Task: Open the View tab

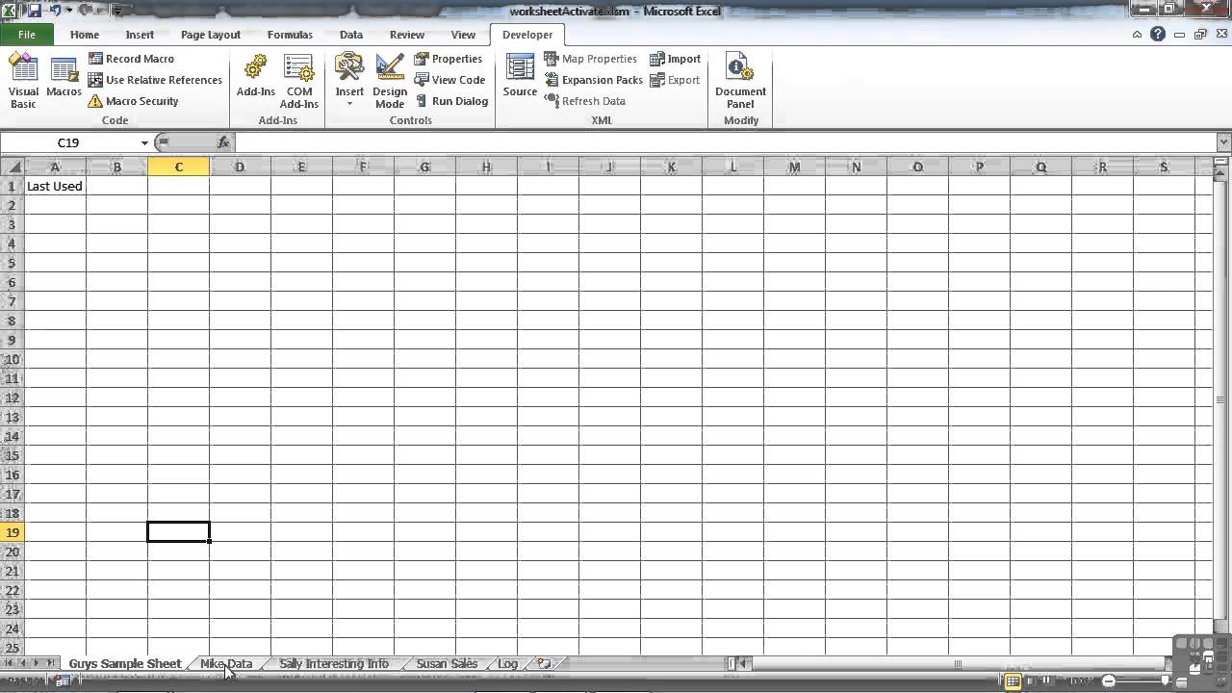Action: (x=463, y=35)
